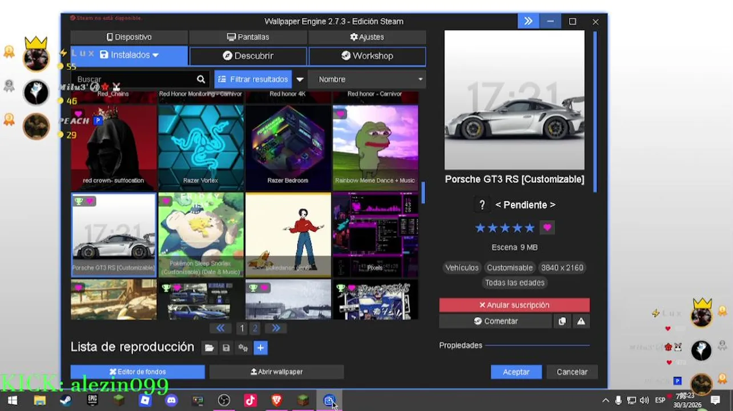Toggle favorite heart on red crown wallpaper
Viewport: 733px width, 411px height.
[79, 114]
